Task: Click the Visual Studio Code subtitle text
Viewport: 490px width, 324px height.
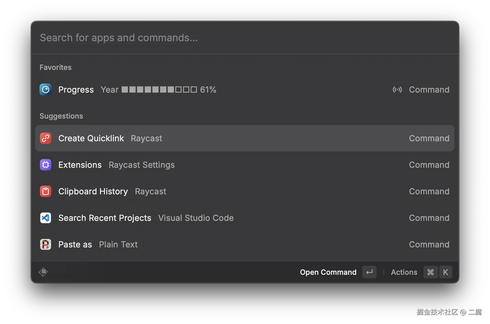Action: click(x=196, y=218)
